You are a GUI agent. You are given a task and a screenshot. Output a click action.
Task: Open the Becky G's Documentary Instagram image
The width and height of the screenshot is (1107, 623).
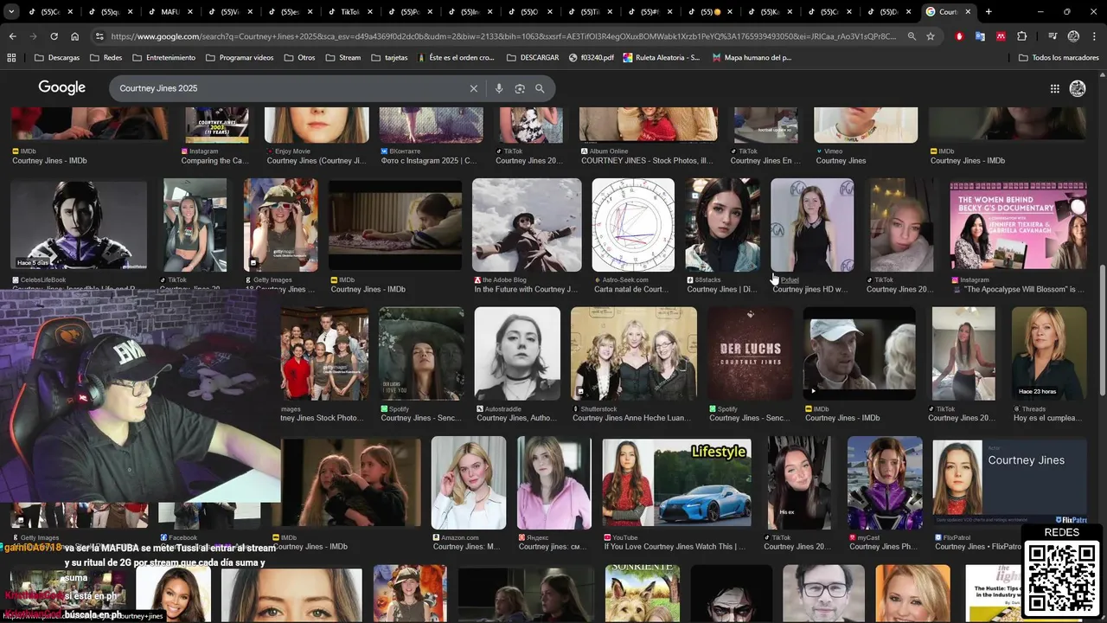click(1018, 226)
